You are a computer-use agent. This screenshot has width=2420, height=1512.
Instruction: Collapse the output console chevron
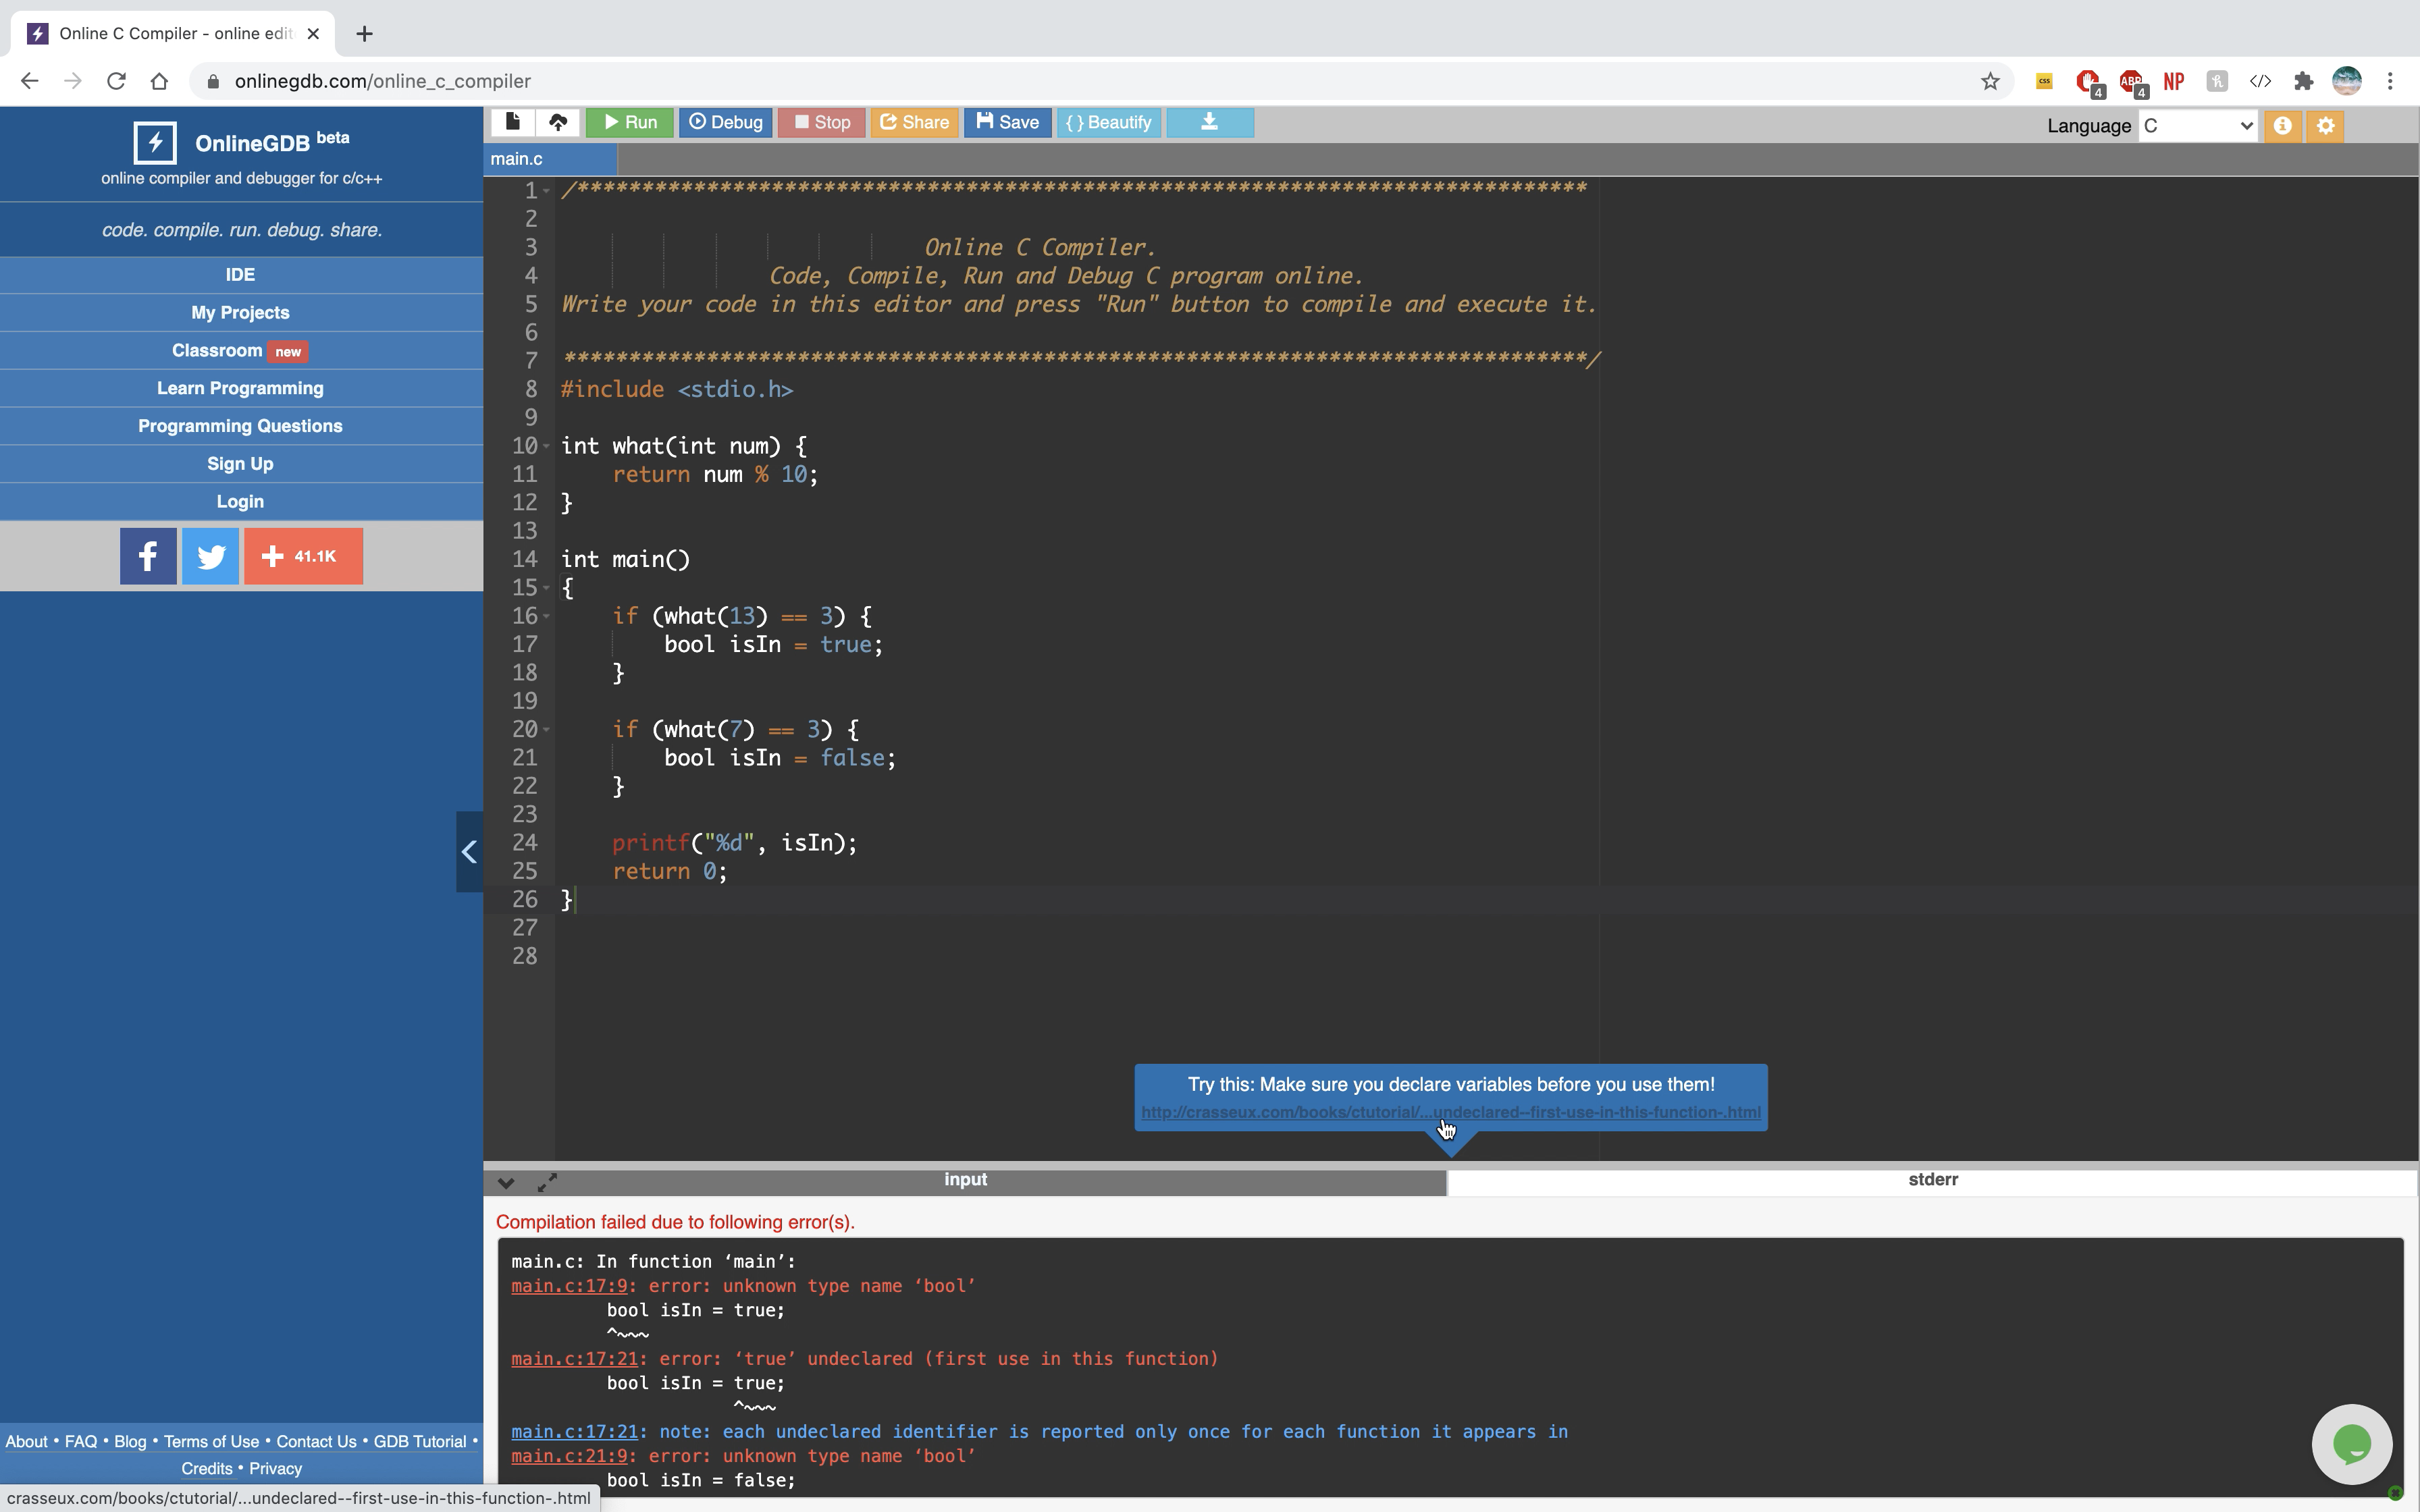click(x=506, y=1183)
